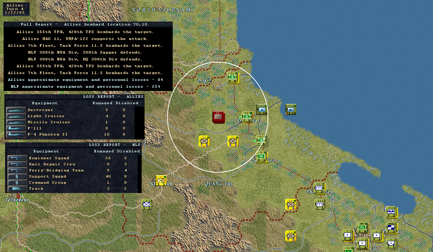
Task: Click the Engineer Squad label
Action: click(x=49, y=158)
